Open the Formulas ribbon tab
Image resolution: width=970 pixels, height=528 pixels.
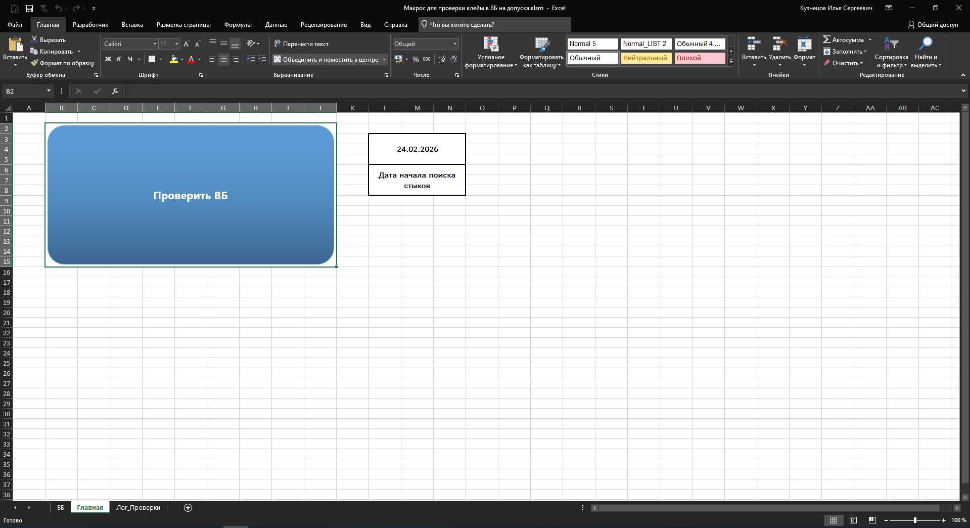tap(238, 25)
